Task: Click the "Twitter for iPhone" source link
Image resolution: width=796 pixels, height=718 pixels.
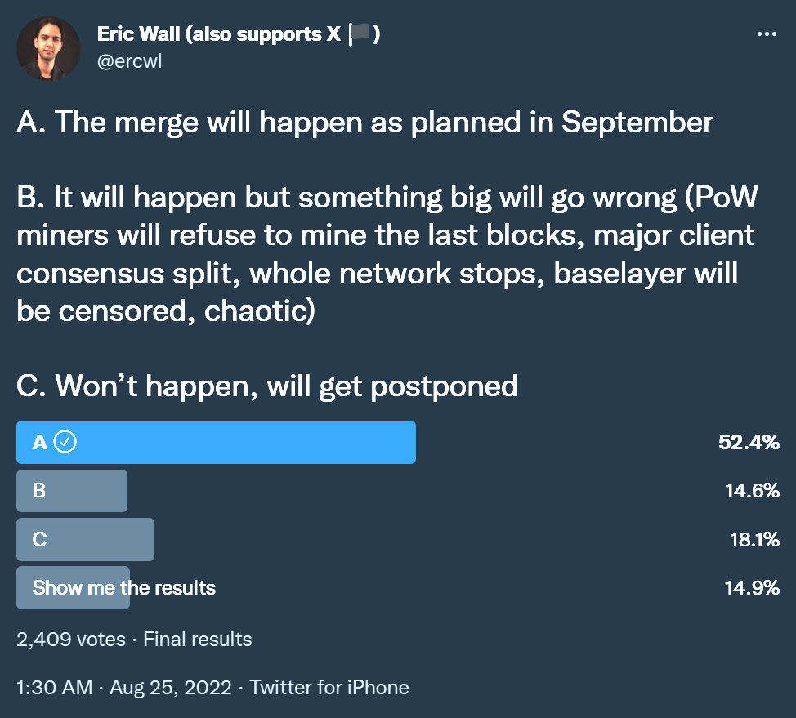Action: (329, 687)
